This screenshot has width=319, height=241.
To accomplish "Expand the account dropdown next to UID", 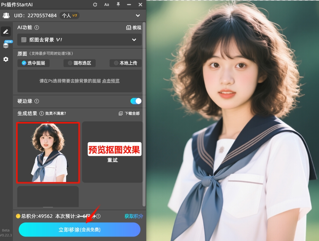I will (x=138, y=15).
